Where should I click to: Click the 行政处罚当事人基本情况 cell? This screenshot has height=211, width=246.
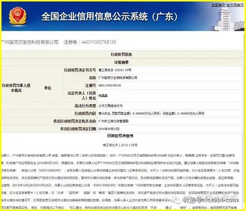[16, 88]
